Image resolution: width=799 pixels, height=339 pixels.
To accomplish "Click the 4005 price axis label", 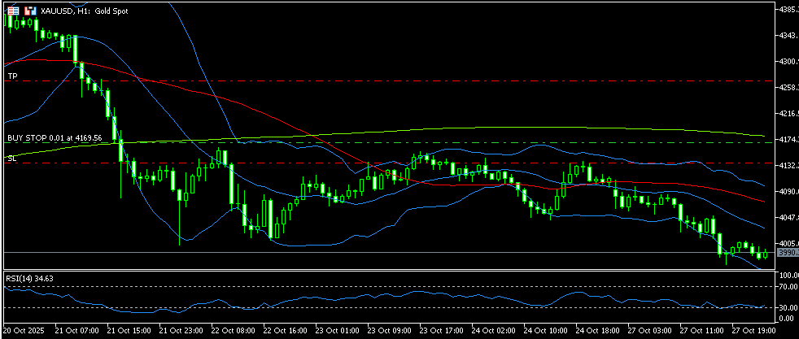I will coord(788,243).
